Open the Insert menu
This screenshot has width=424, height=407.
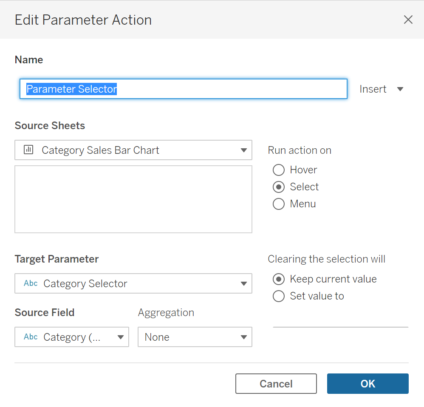[x=373, y=89]
